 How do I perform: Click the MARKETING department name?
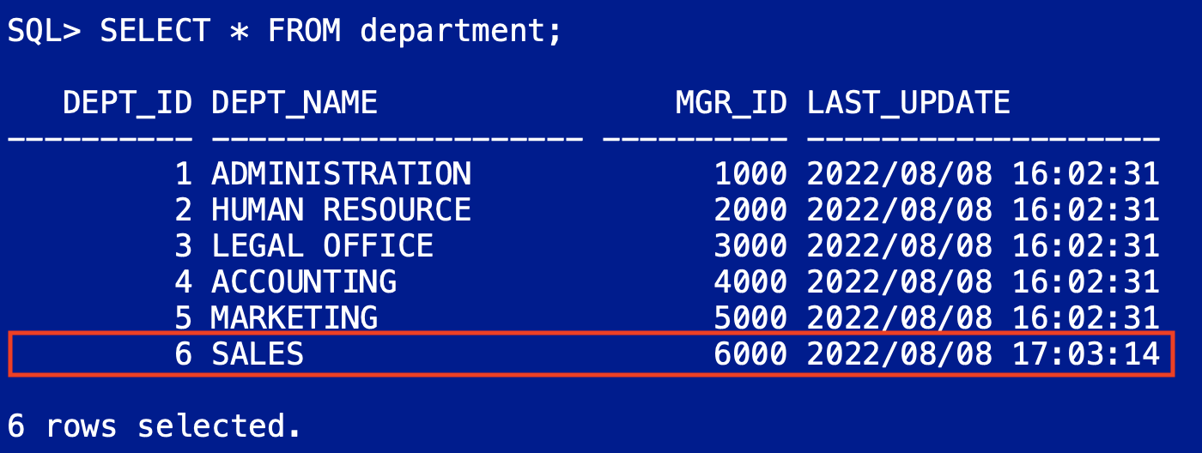click(294, 317)
